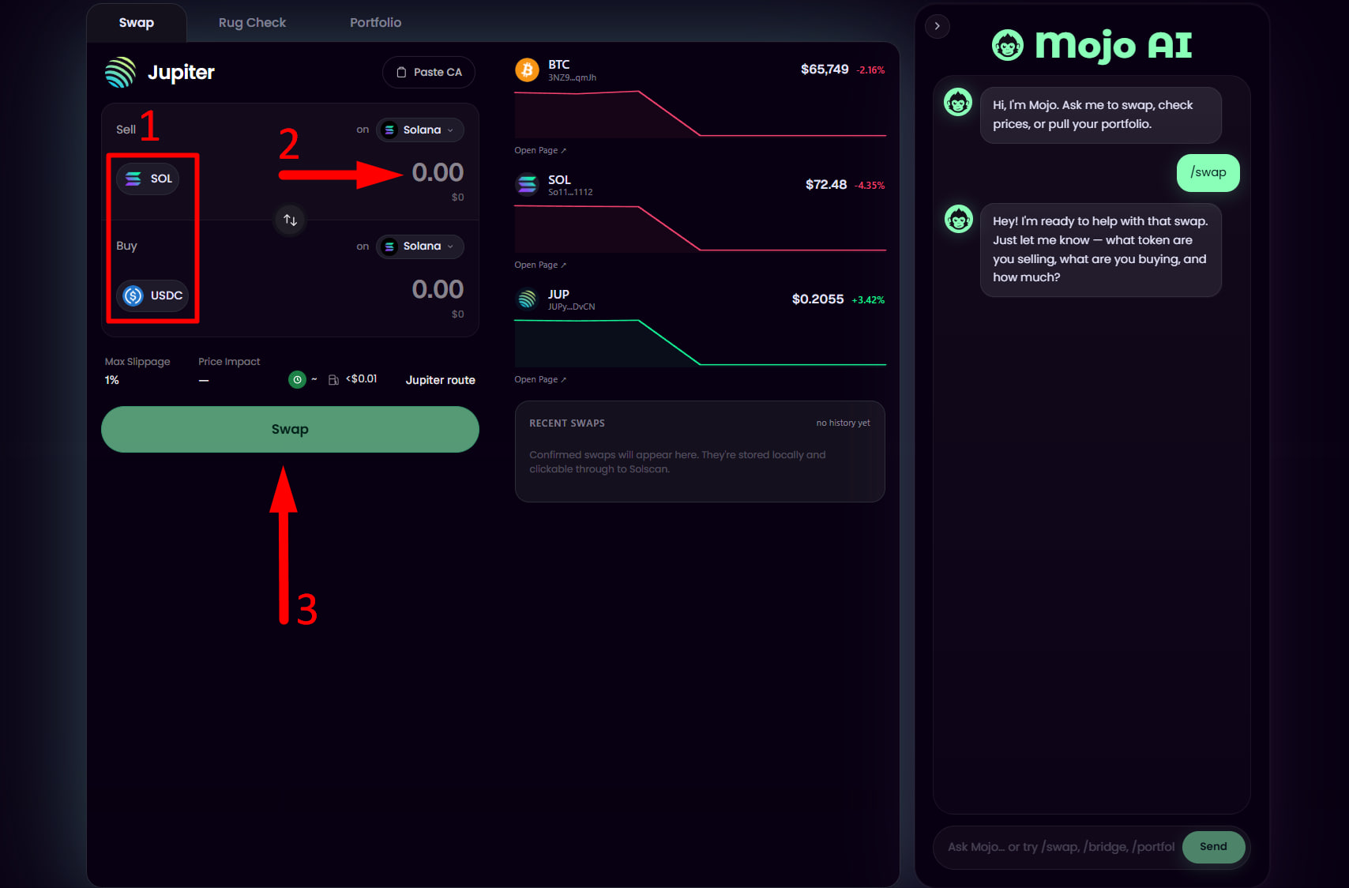This screenshot has height=888, width=1349.
Task: Click the -4.35% SOL change
Action: point(870,186)
